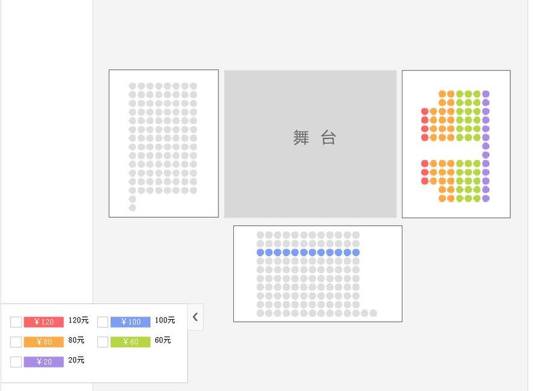Image resolution: width=533 pixels, height=391 pixels.
Task: Click the gray 舞台 stage area
Action: coord(310,144)
